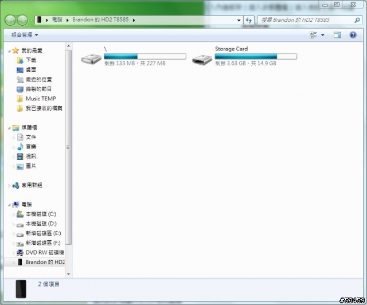Select 電腦 in the navigation pane
Viewport: 367px width, 305px height.
(26, 204)
